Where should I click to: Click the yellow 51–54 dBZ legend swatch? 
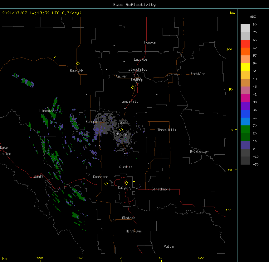245,67
